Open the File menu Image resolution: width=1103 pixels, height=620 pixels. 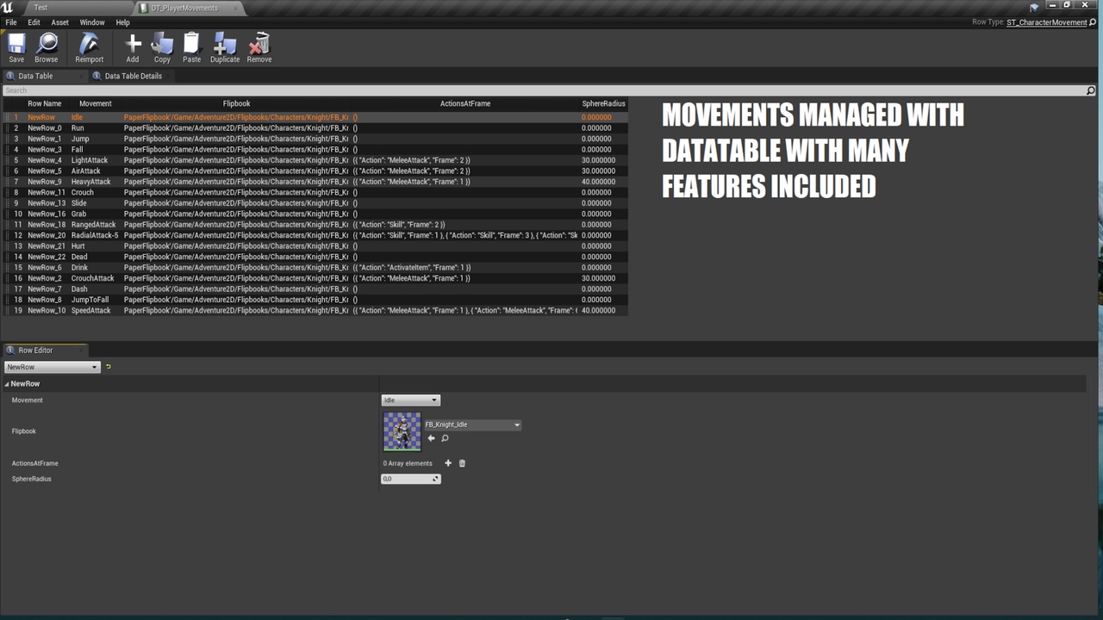[11, 22]
